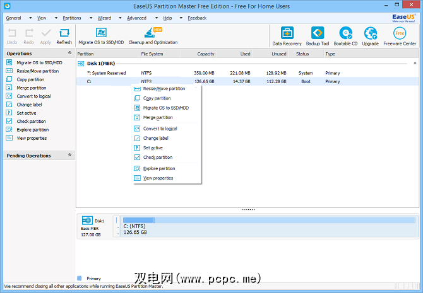423x293 pixels.
Task: Open dropdown arrow next to View
Action: pos(56,18)
